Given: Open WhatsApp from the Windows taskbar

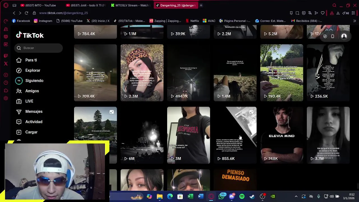Looking at the screenshot, I should click(222, 196).
